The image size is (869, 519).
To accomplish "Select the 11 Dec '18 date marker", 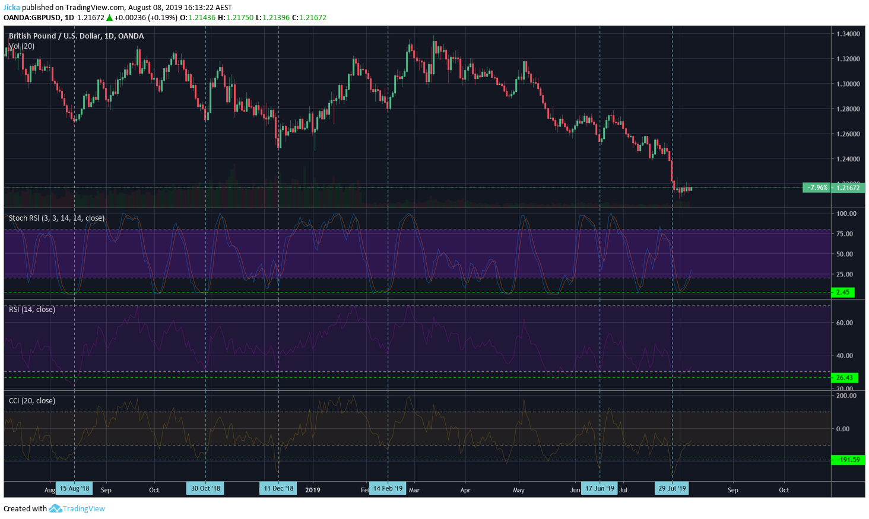I will coord(278,489).
